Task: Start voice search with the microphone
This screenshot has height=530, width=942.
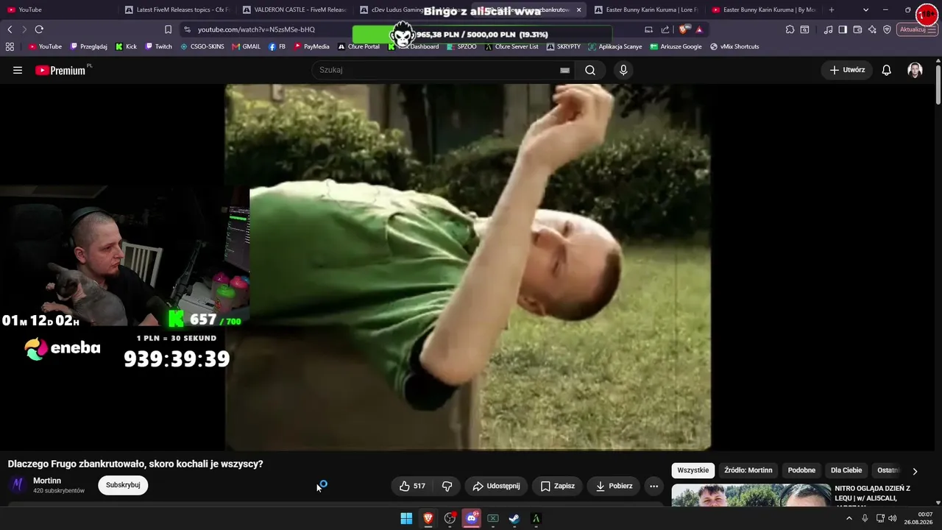Action: point(623,70)
